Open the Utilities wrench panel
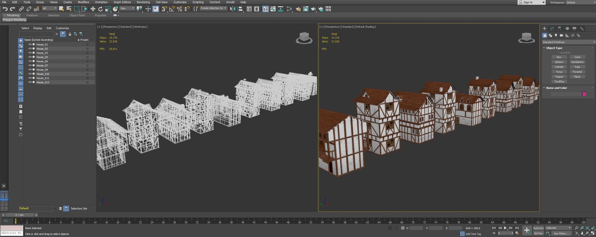The width and height of the screenshot is (596, 237). 582,29
